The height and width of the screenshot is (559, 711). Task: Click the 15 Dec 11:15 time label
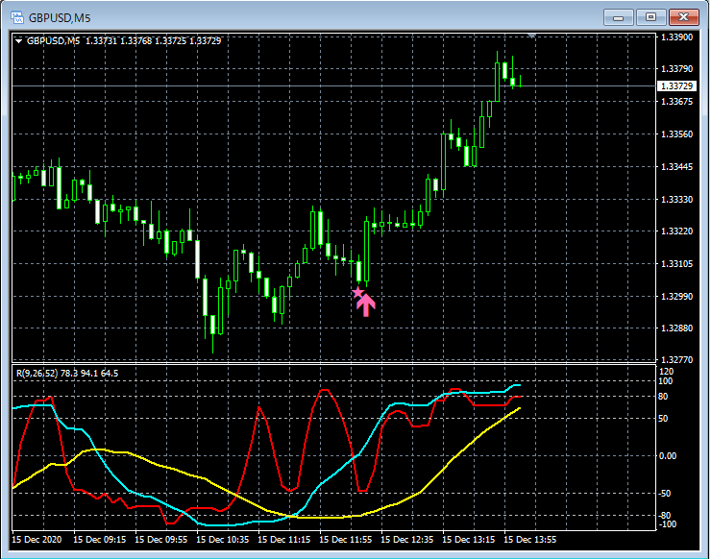[283, 540]
